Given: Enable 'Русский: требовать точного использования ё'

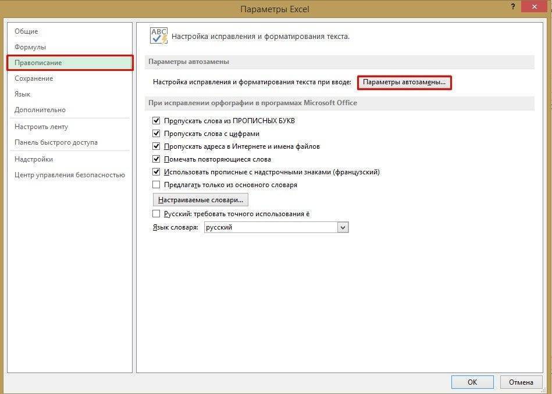Looking at the screenshot, I should click(156, 213).
